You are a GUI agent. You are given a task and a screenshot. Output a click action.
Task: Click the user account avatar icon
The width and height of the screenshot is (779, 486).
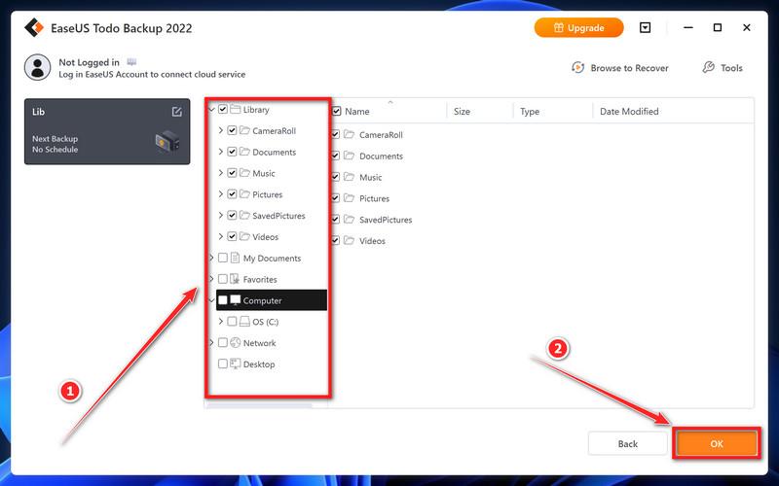tap(37, 67)
